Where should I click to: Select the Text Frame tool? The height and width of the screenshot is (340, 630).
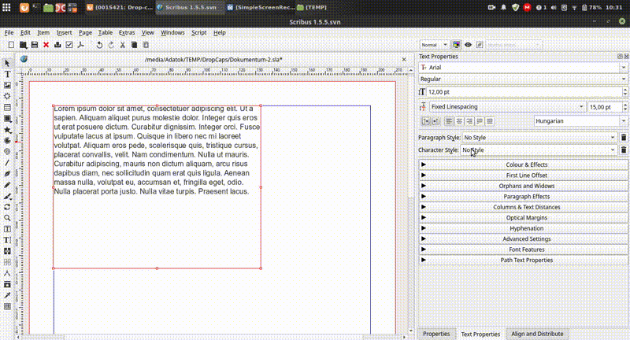(x=7, y=74)
